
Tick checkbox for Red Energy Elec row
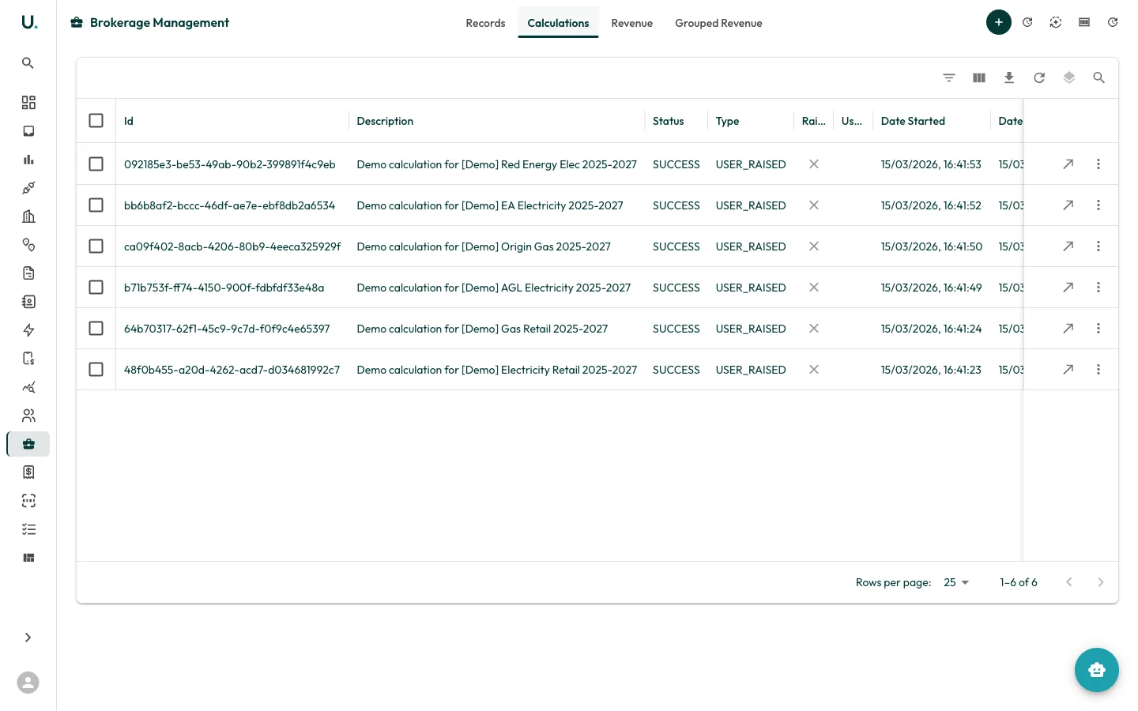click(x=96, y=164)
